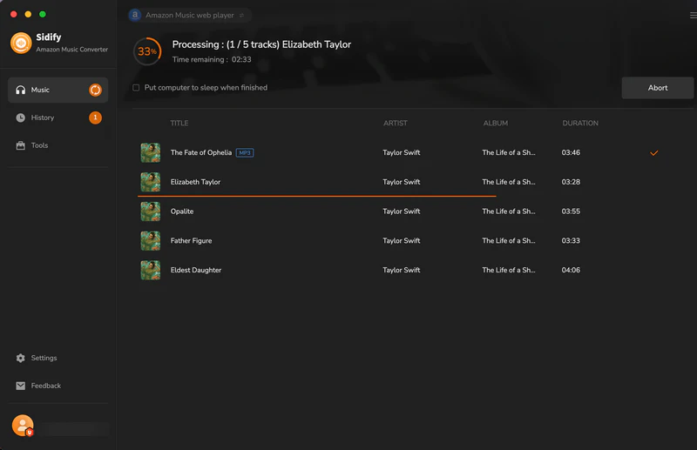
Task: Go to the History tab
Action: [x=58, y=118]
